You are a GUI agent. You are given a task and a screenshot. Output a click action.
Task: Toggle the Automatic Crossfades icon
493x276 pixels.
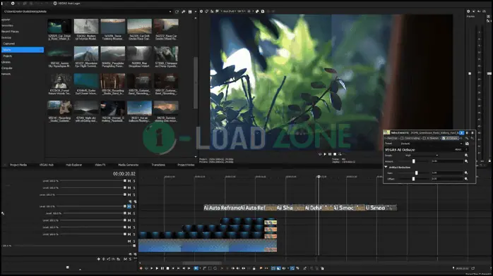pos(278,268)
